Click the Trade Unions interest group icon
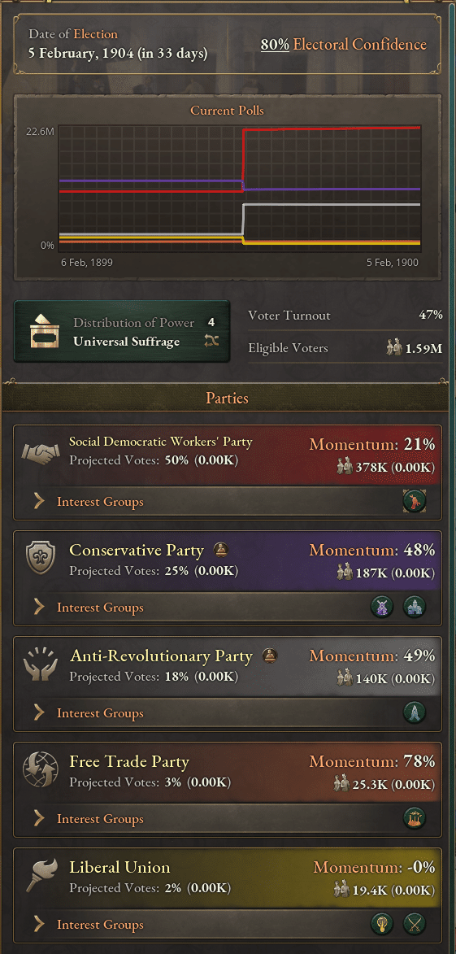456x954 pixels. 415,501
